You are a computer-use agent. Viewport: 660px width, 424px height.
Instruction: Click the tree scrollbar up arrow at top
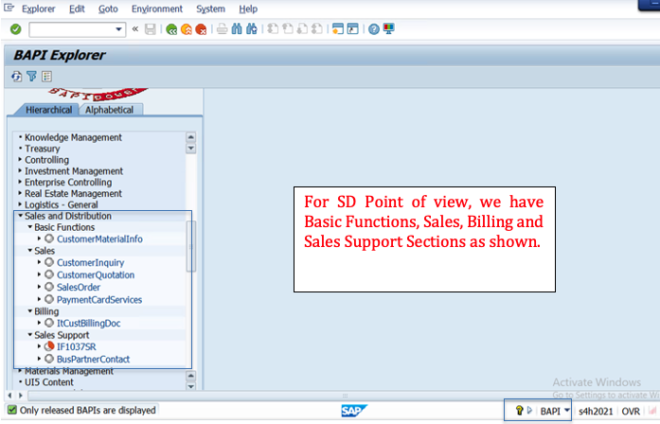[190, 137]
